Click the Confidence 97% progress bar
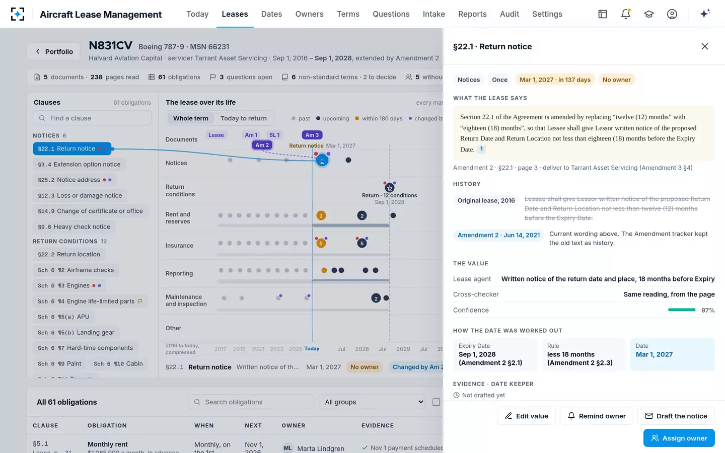 coord(682,310)
